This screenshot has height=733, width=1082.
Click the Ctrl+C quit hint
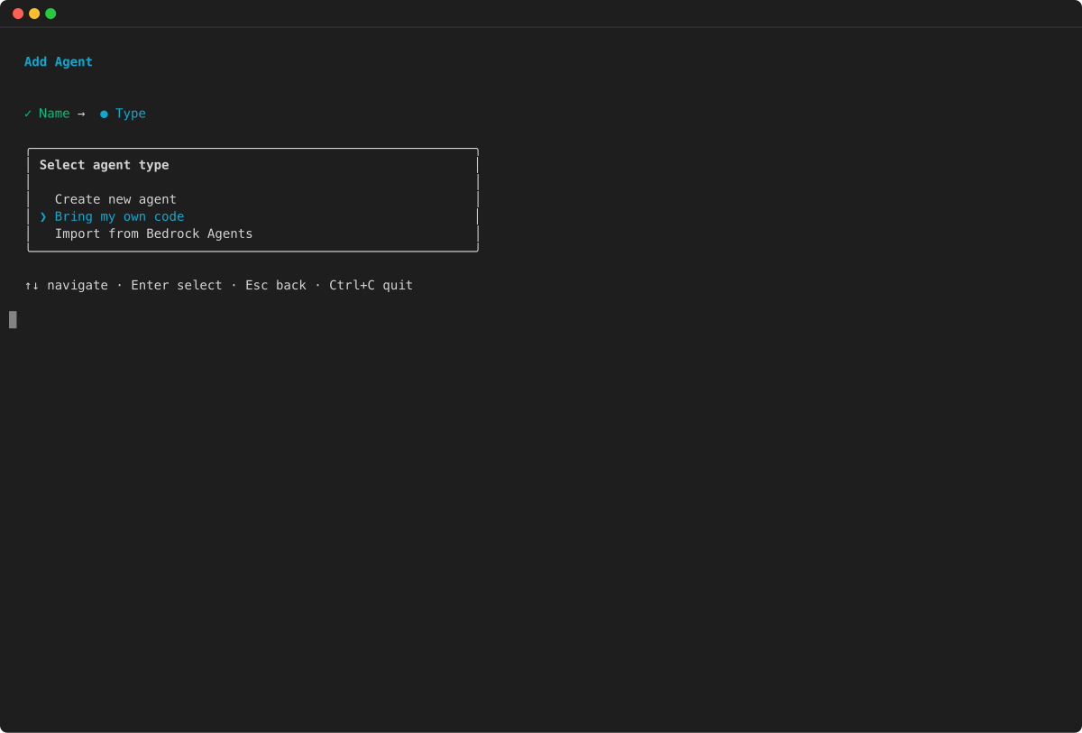click(371, 285)
